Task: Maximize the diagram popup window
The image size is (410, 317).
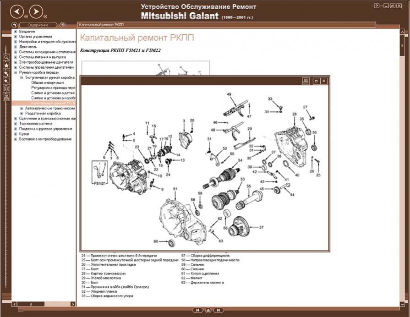Action: pos(316,81)
